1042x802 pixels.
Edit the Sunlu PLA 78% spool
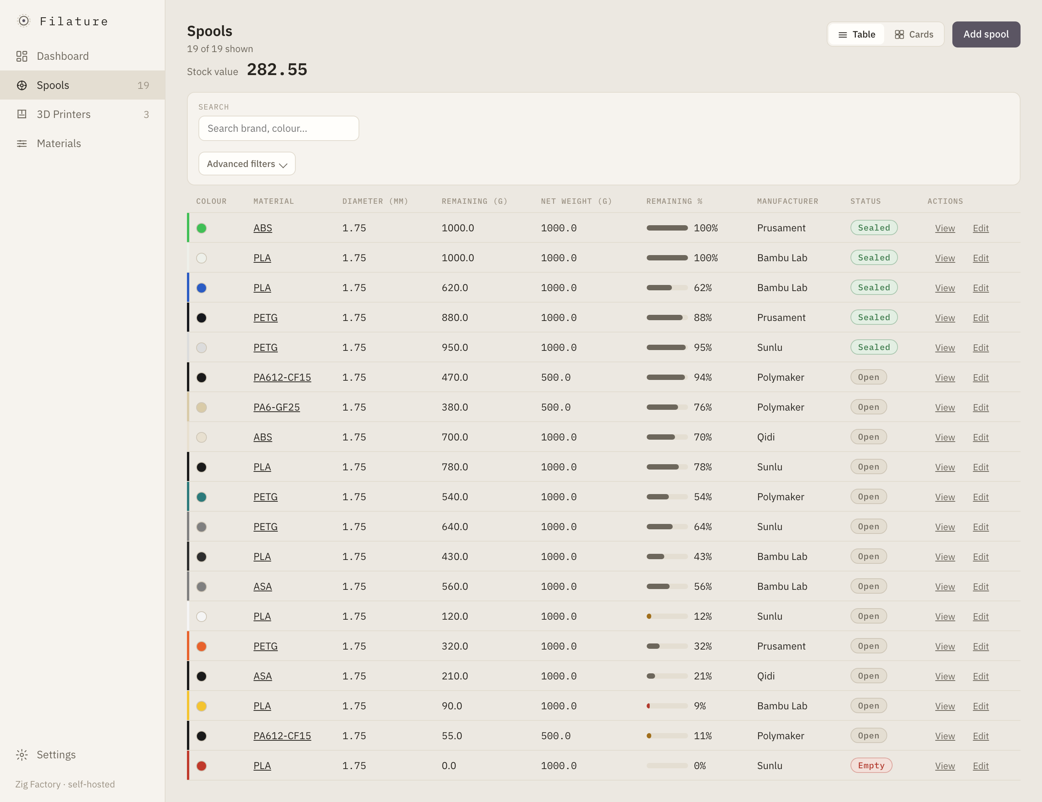980,467
